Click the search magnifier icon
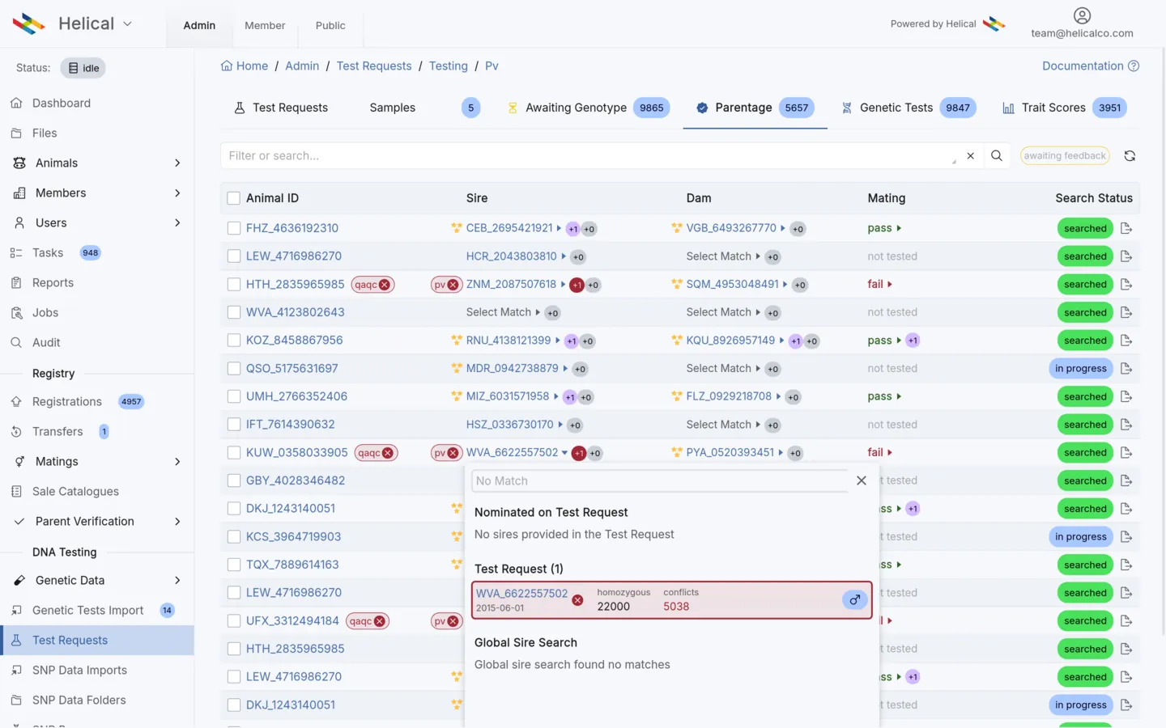 pos(997,155)
